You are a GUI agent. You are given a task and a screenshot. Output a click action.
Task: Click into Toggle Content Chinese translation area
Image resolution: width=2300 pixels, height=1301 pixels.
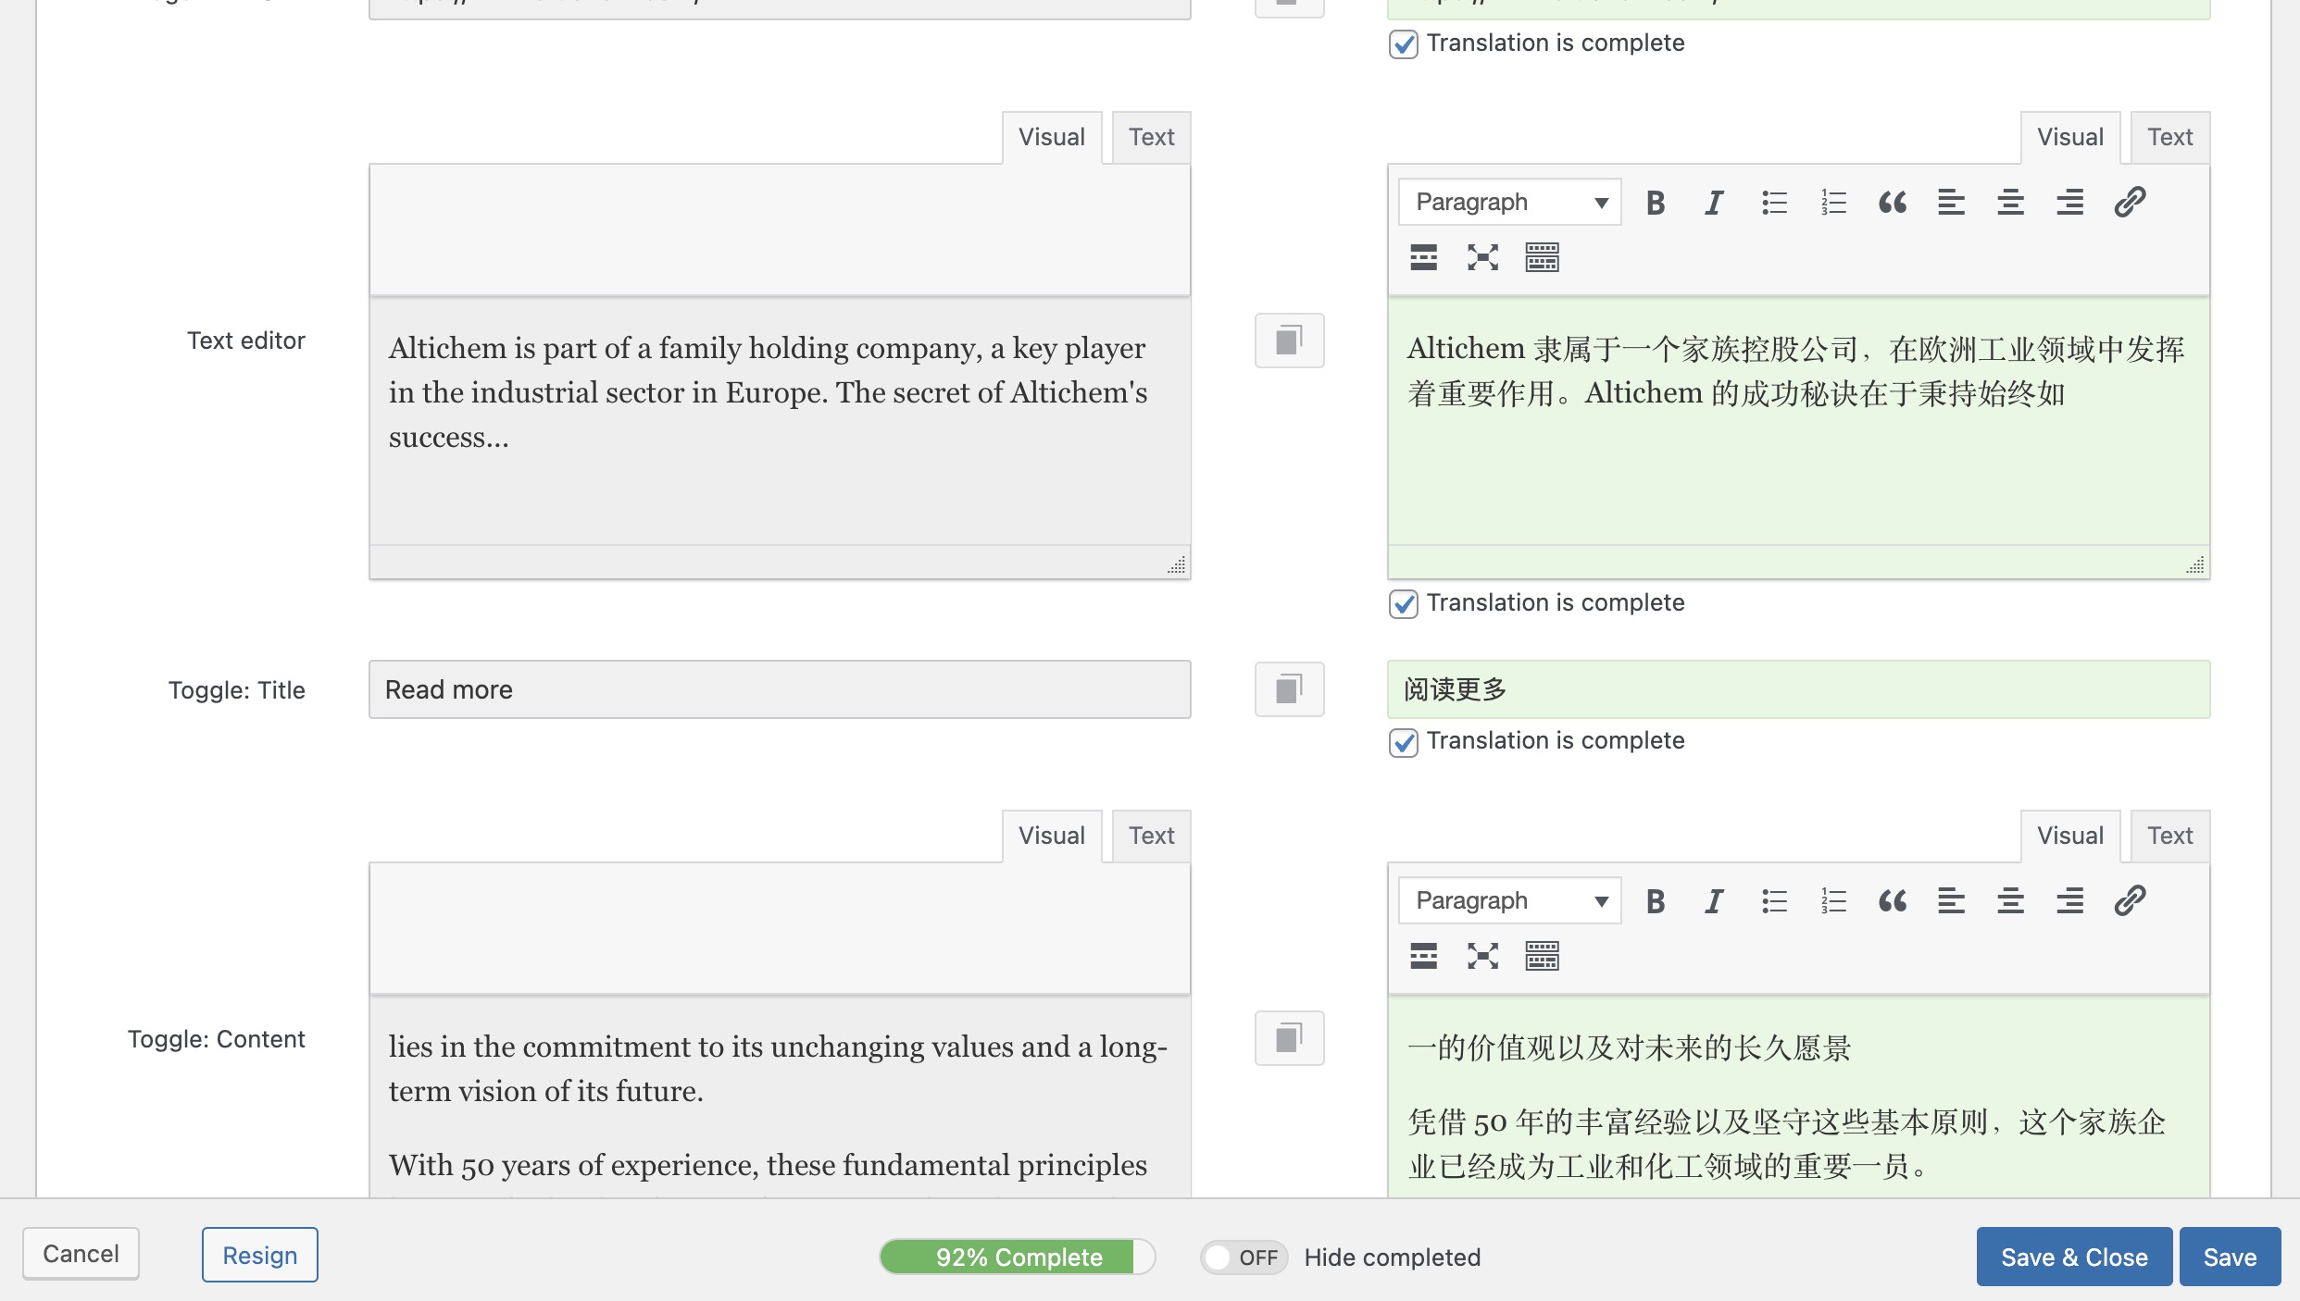pyautogui.click(x=1798, y=1097)
